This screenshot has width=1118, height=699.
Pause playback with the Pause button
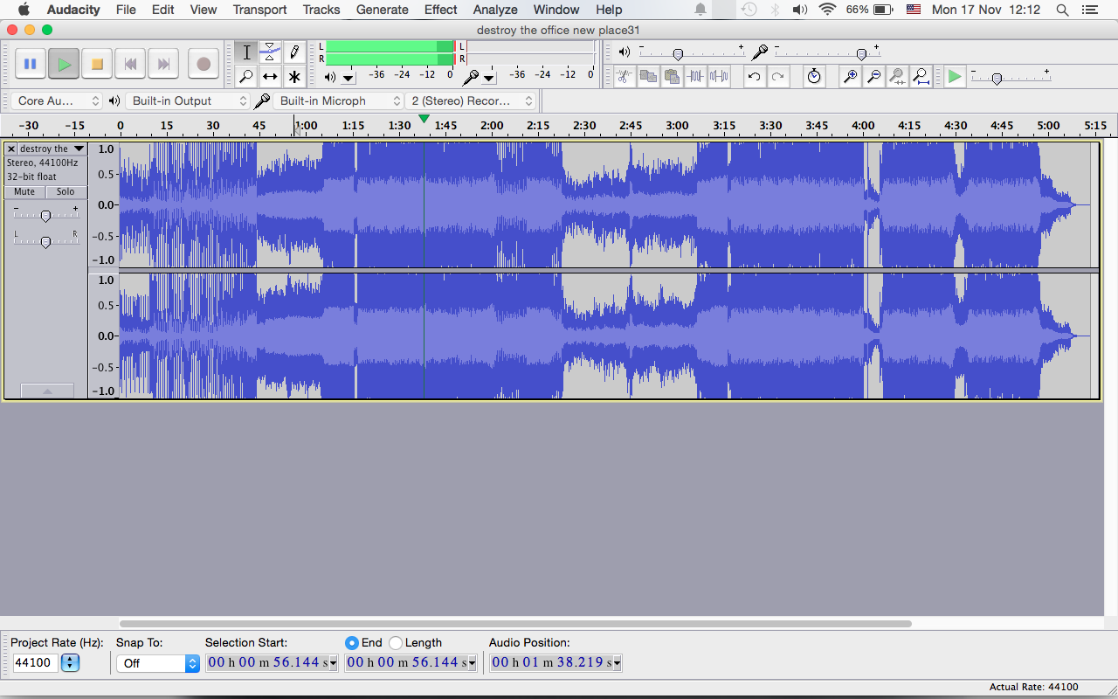tap(30, 64)
